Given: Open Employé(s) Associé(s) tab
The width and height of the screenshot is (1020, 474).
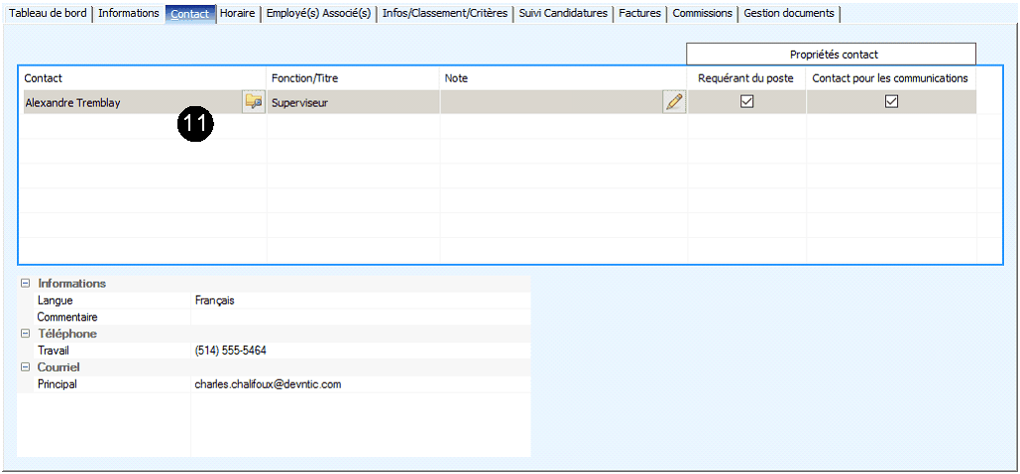Looking at the screenshot, I should point(320,14).
